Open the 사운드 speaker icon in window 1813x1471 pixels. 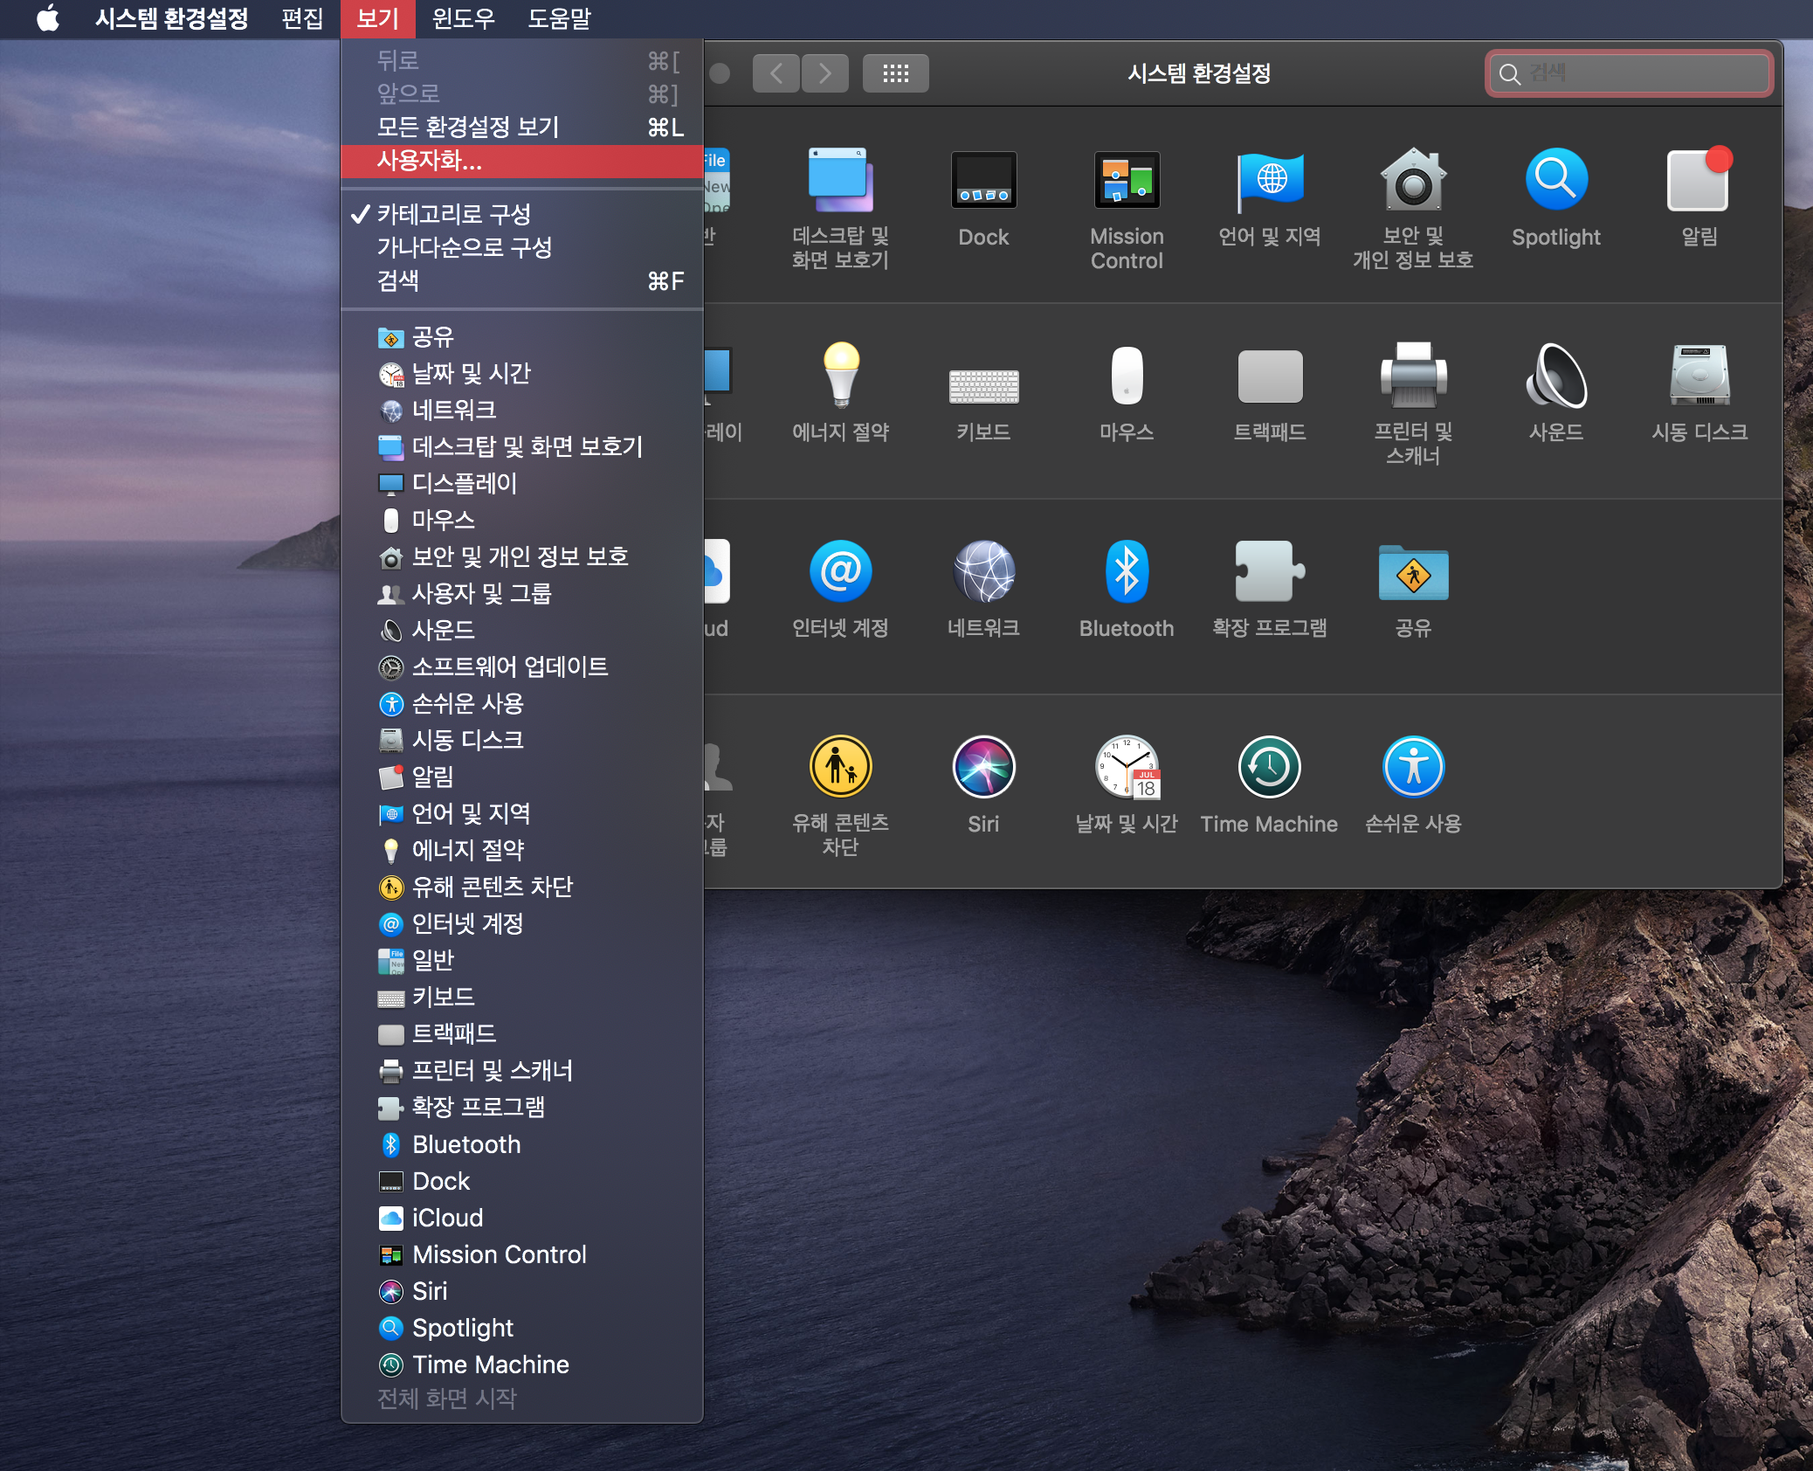pos(1555,376)
